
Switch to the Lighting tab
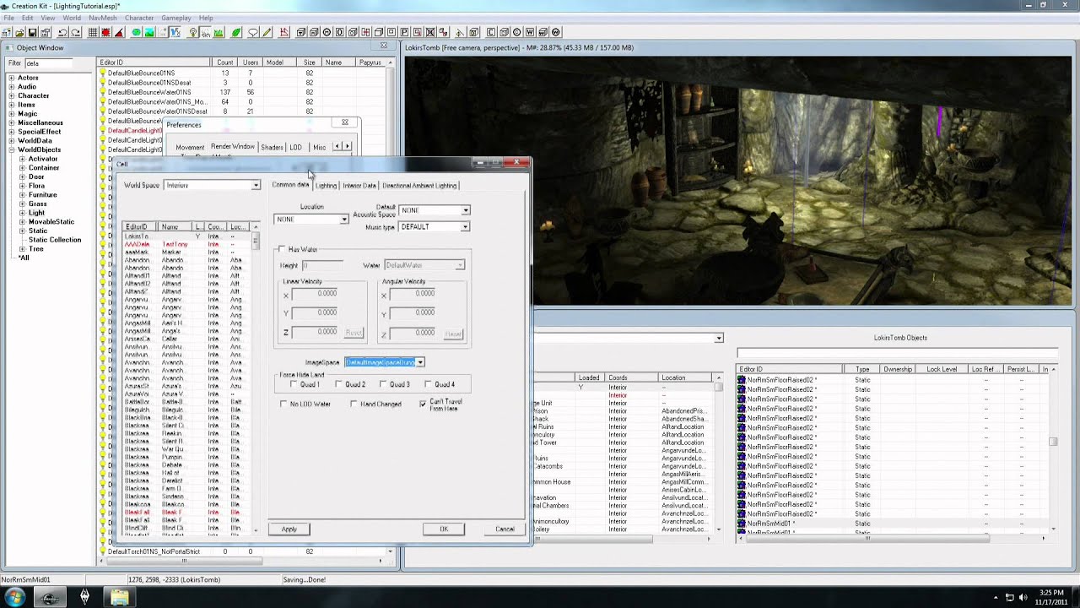click(326, 186)
